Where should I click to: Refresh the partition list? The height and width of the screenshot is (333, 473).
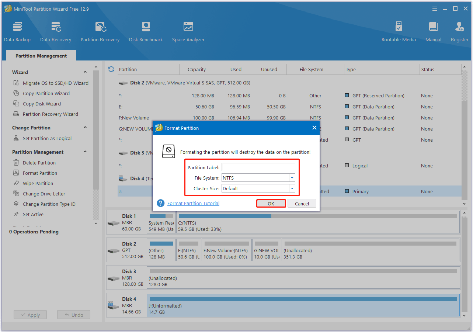click(111, 69)
